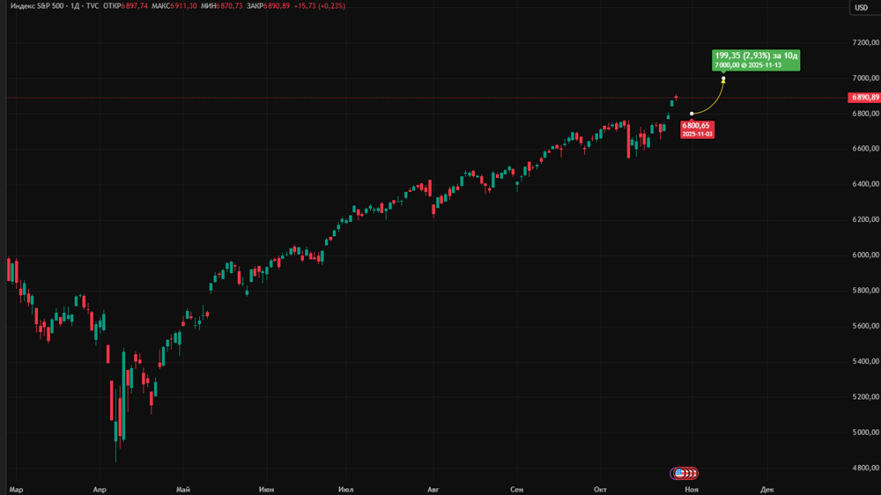The image size is (881, 495).
Task: Click the 'Май' month label on time axis
Action: (183, 490)
